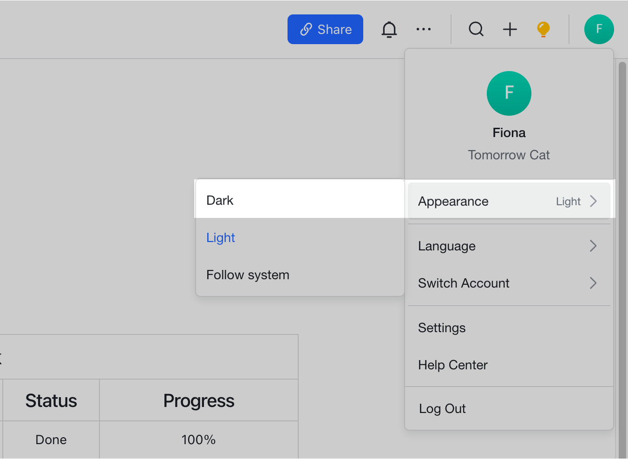Click the plus icon to create new

[510, 29]
